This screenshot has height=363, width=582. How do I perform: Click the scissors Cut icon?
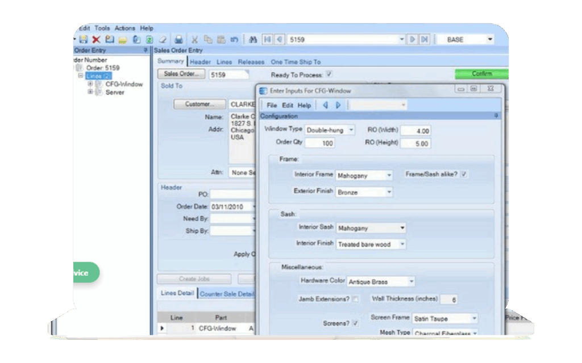(194, 40)
